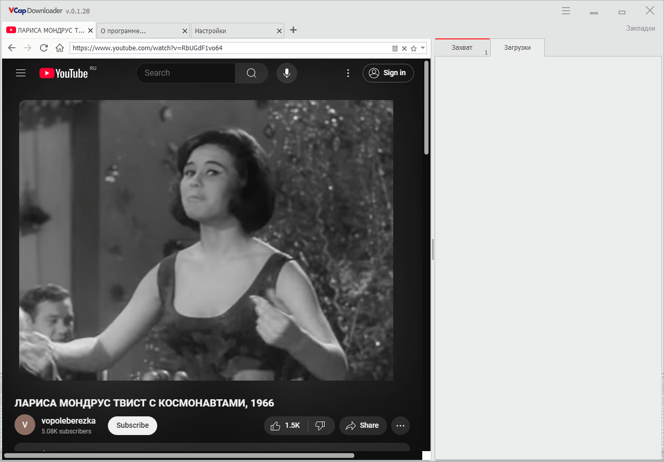664x462 pixels.
Task: Start voice search with the microphone icon
Action: [x=287, y=73]
